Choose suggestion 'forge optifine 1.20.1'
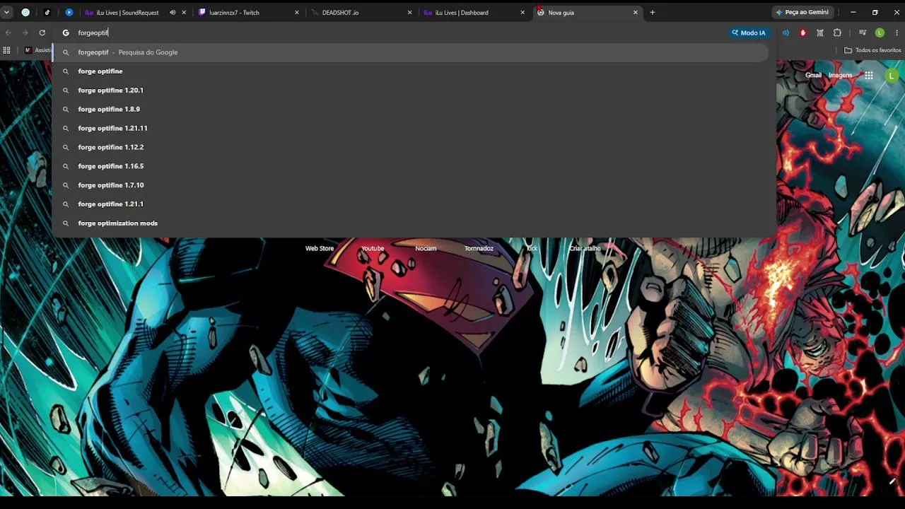Screen dimensions: 905x509 click(x=410, y=90)
